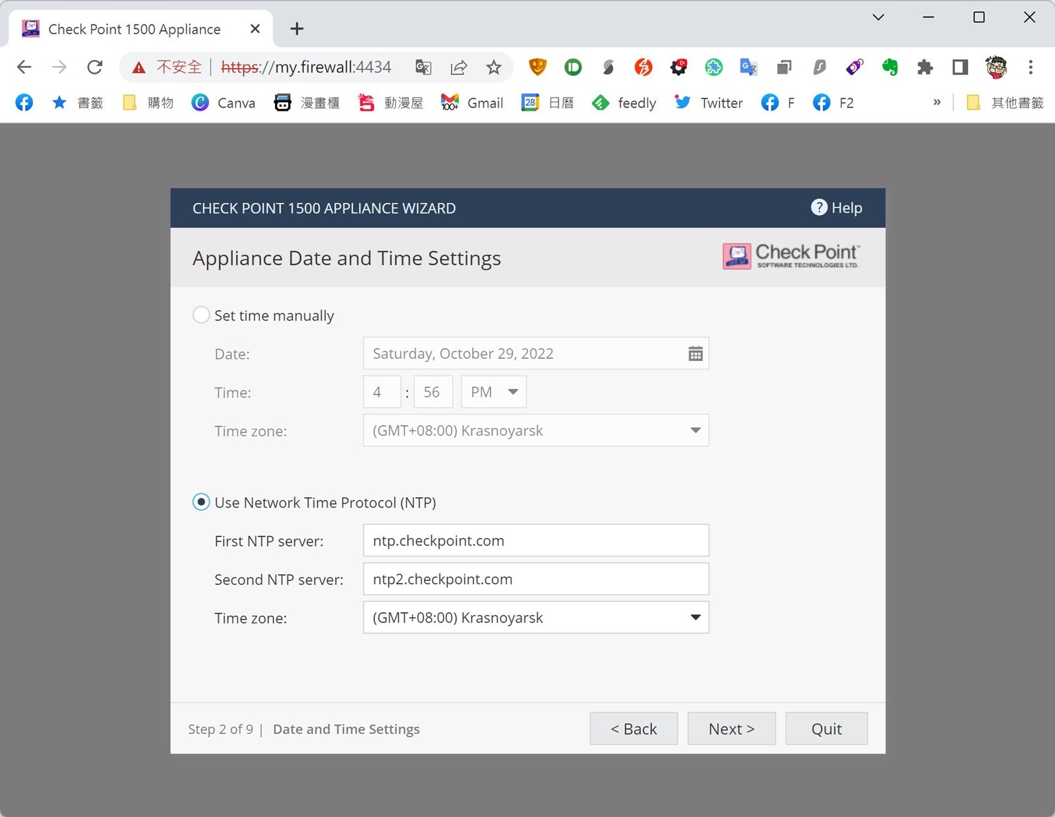Viewport: 1055px width, 817px height.
Task: Open the Twitter bookmark
Action: [x=709, y=103]
